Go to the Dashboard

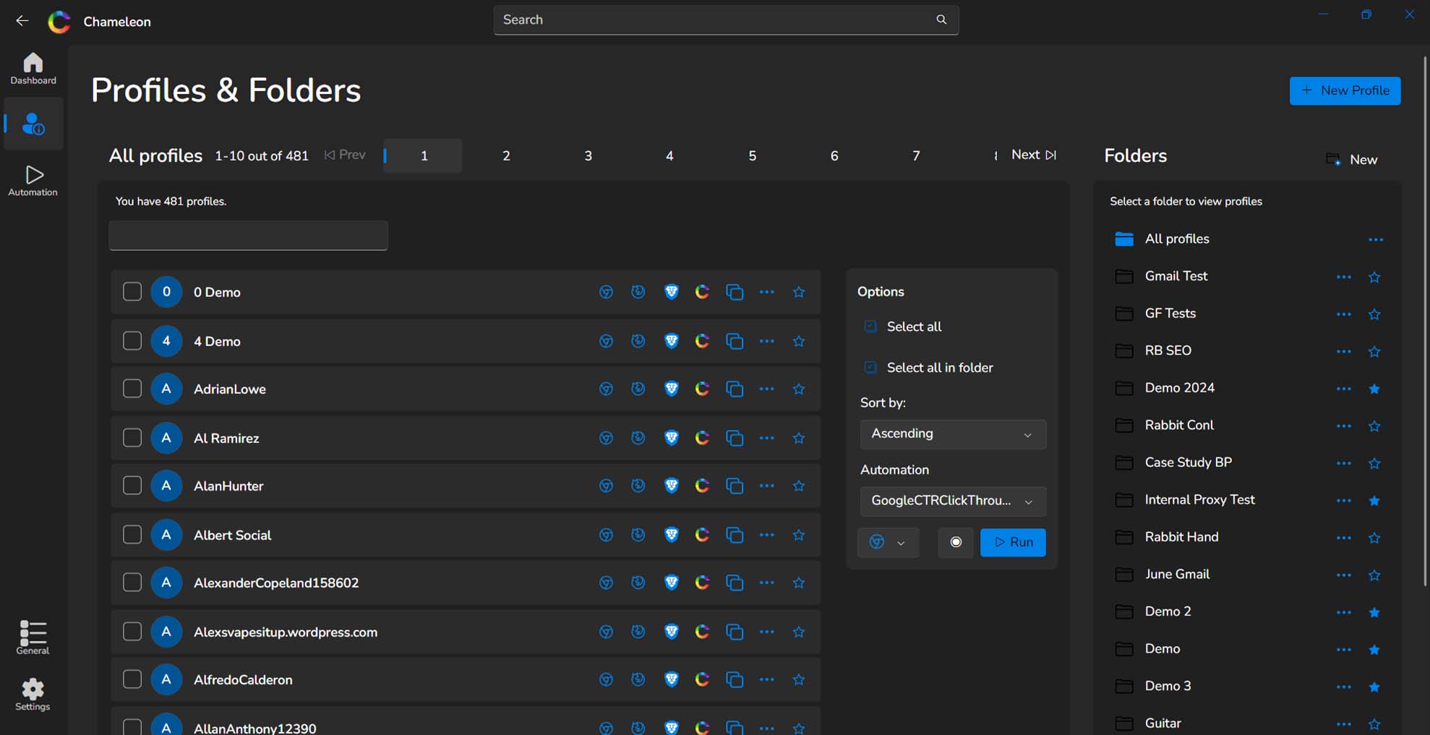point(33,69)
